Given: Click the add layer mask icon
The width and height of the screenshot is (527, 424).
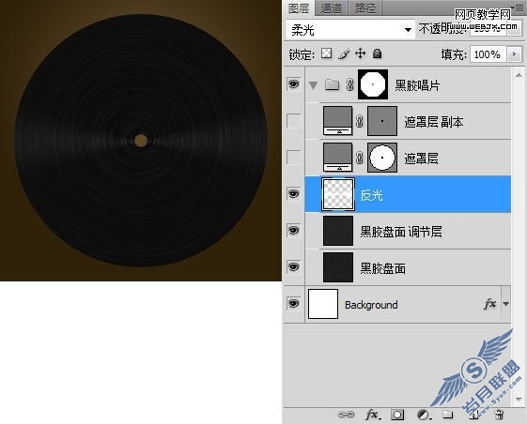Looking at the screenshot, I should pos(397,415).
